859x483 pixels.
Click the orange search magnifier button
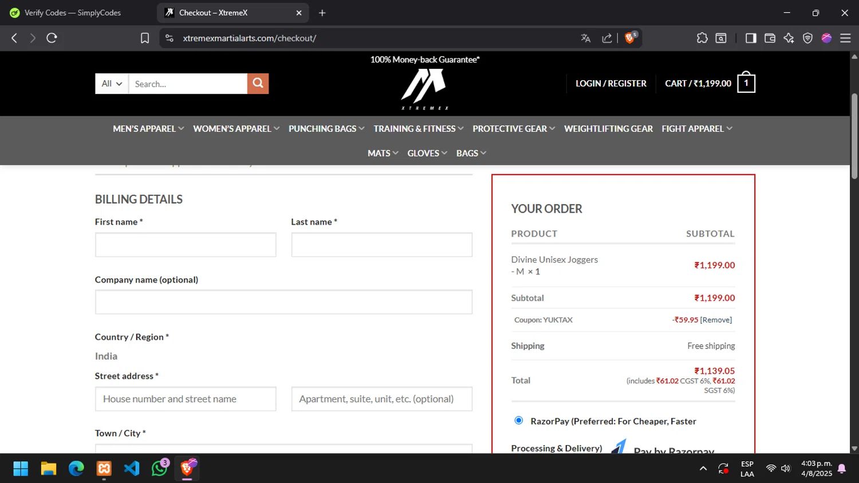(258, 84)
